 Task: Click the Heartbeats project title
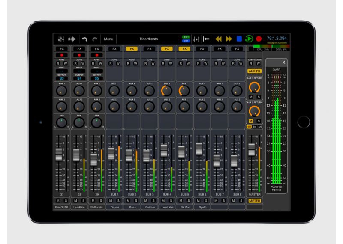coord(149,39)
